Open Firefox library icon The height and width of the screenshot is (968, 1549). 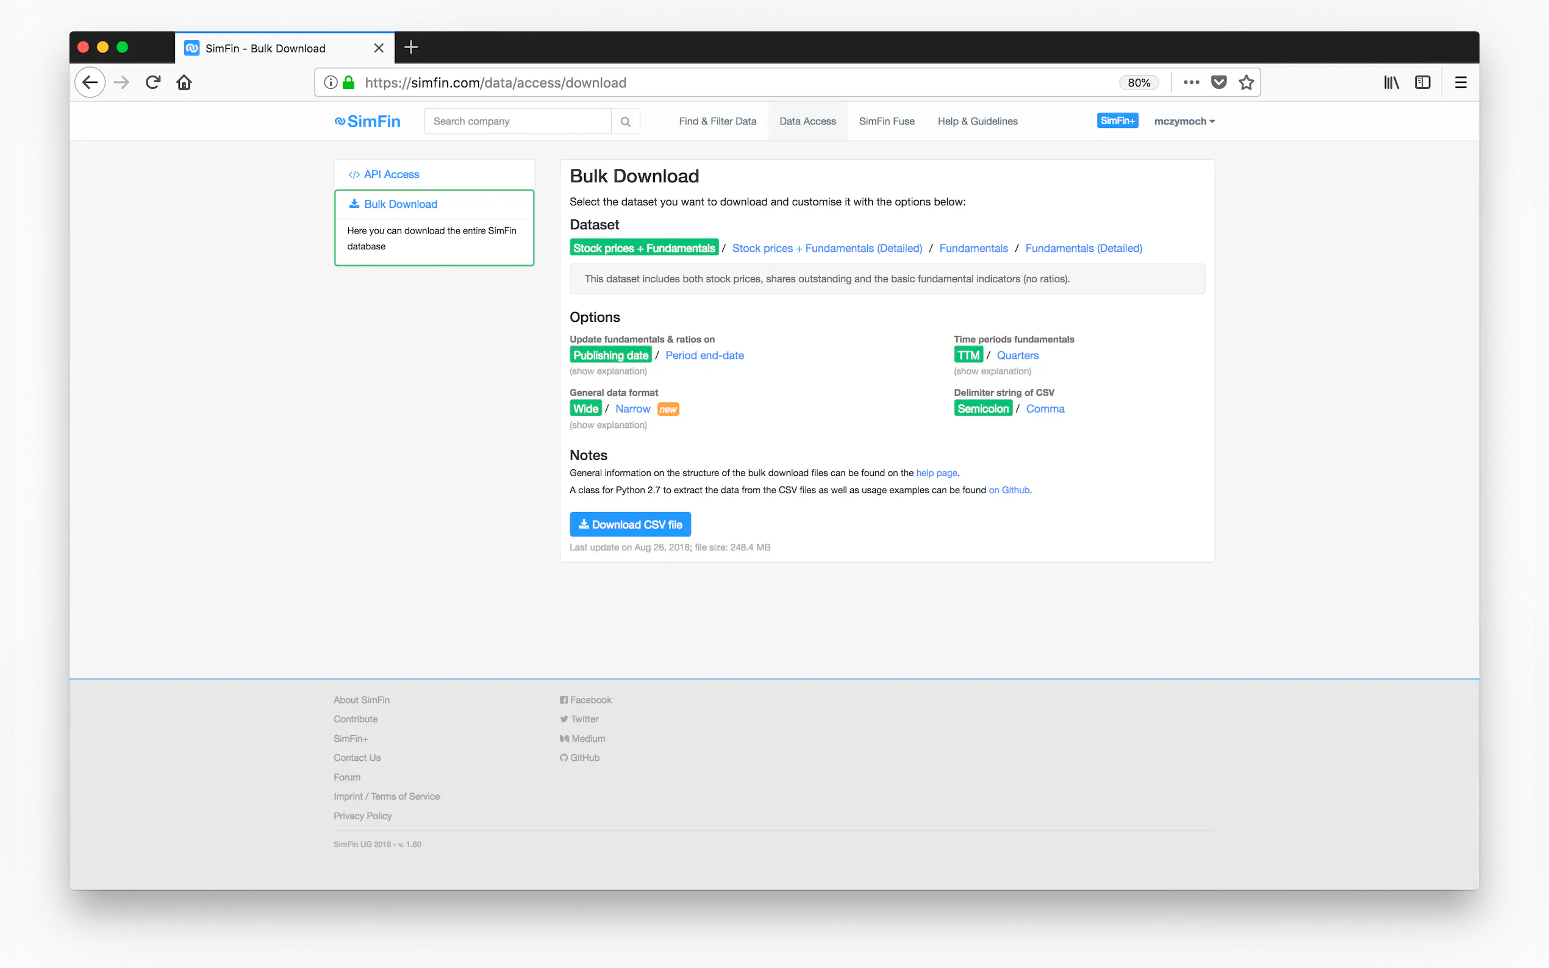tap(1391, 82)
